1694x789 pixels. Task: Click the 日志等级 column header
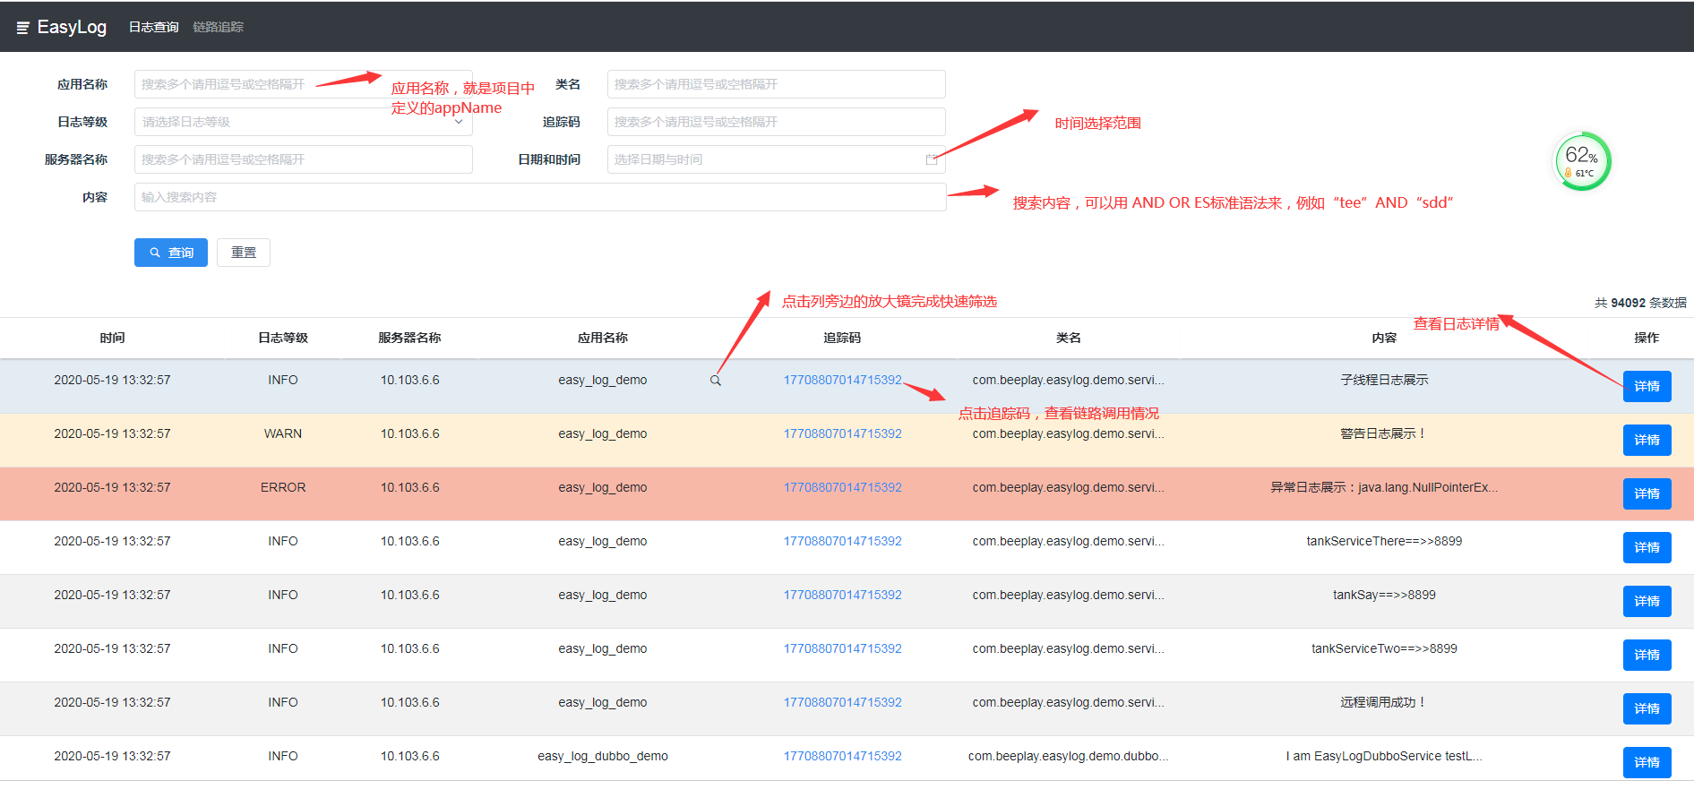click(x=283, y=338)
